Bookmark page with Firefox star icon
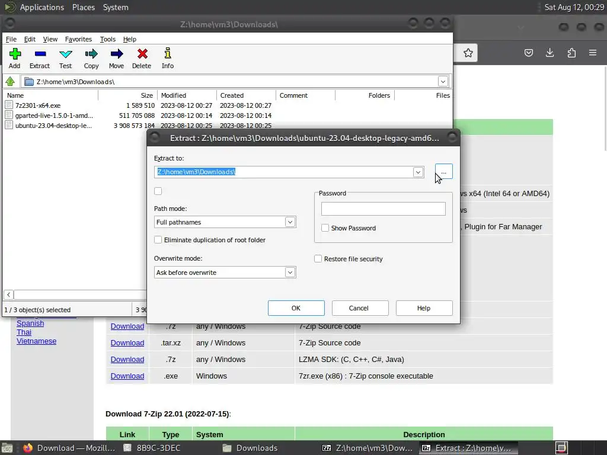The width and height of the screenshot is (607, 455). (468, 53)
